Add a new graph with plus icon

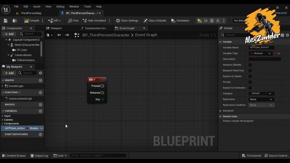coord(40,81)
